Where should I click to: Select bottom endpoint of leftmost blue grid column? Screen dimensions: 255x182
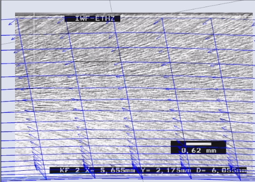pyautogui.click(x=47, y=179)
